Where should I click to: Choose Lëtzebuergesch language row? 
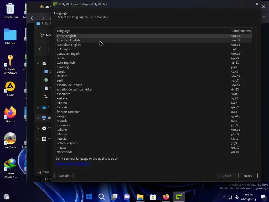tap(154, 143)
